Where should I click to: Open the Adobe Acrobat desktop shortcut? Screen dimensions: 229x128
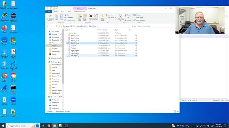[14, 53]
